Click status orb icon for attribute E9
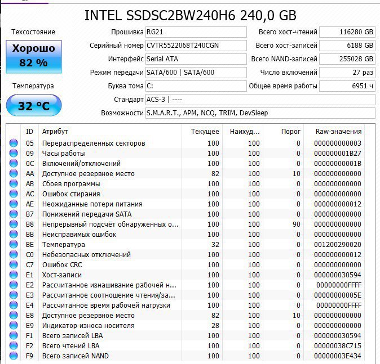The width and height of the screenshot is (380, 364). [x=14, y=326]
